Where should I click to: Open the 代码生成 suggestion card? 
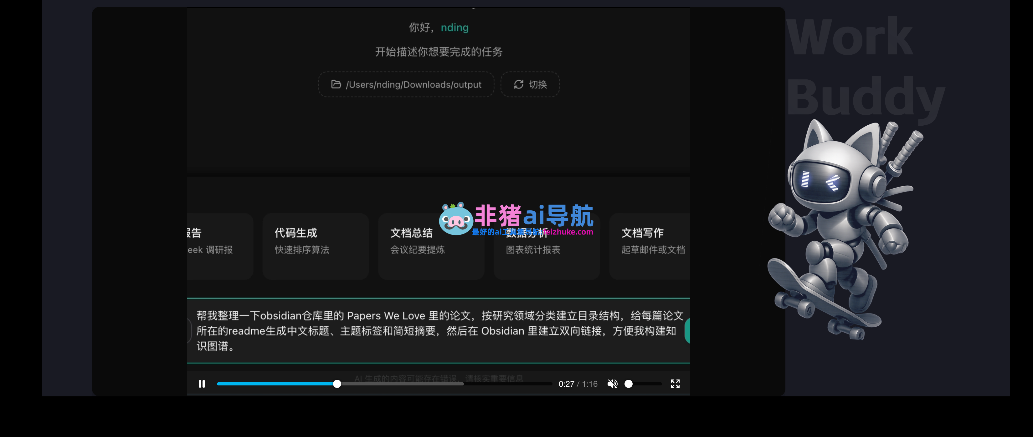(316, 246)
